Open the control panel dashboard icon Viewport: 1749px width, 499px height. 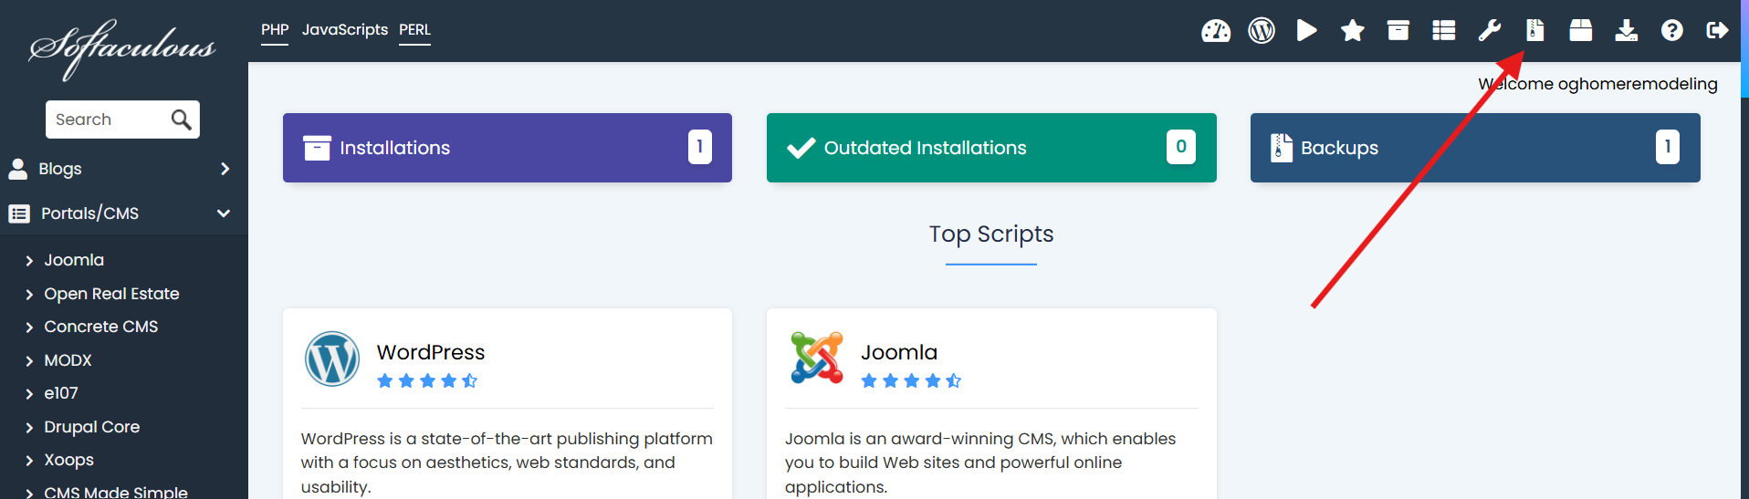click(1215, 31)
